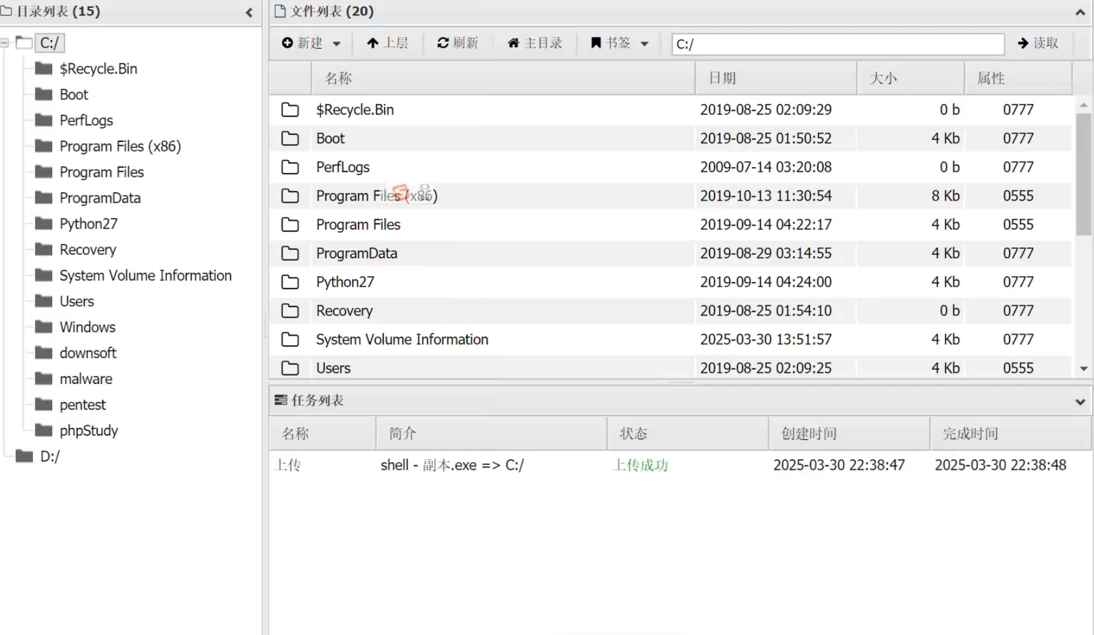Collapse the directory list panel with left chevron

249,12
